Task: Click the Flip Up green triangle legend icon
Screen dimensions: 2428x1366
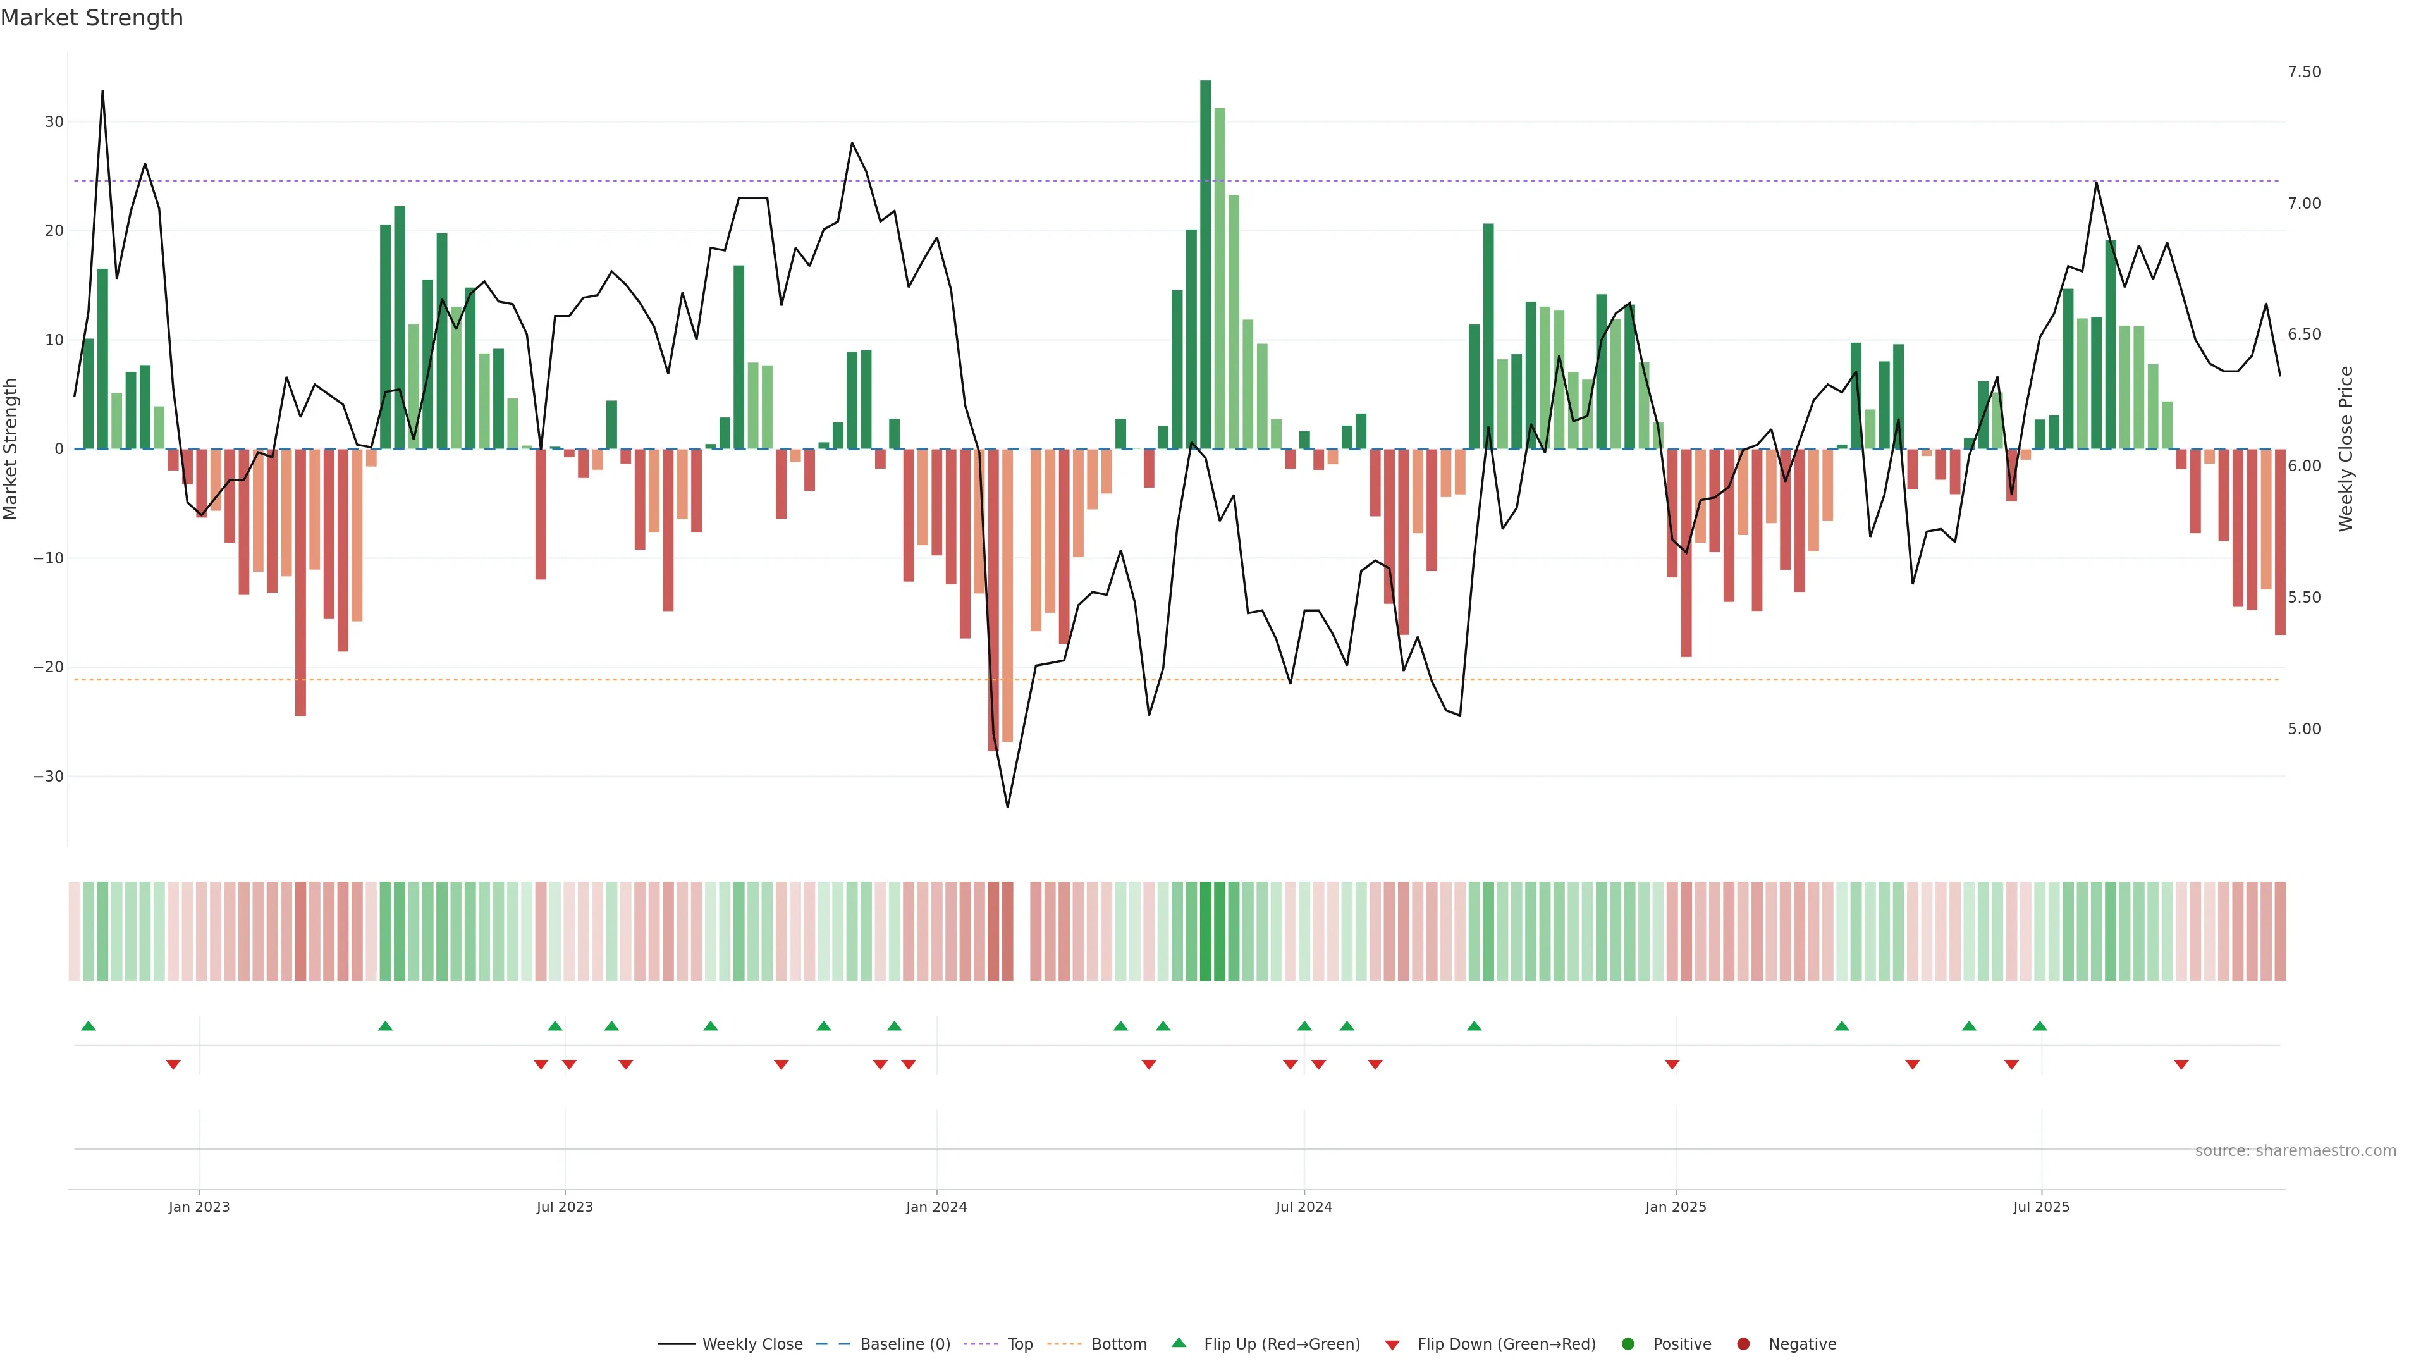Action: pyautogui.click(x=1178, y=1343)
